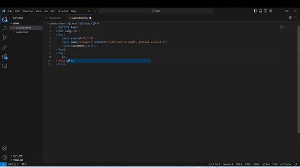The image size is (300, 168).
Task: Open Explorer Views and More Actions ellipsis
Action: point(37,18)
